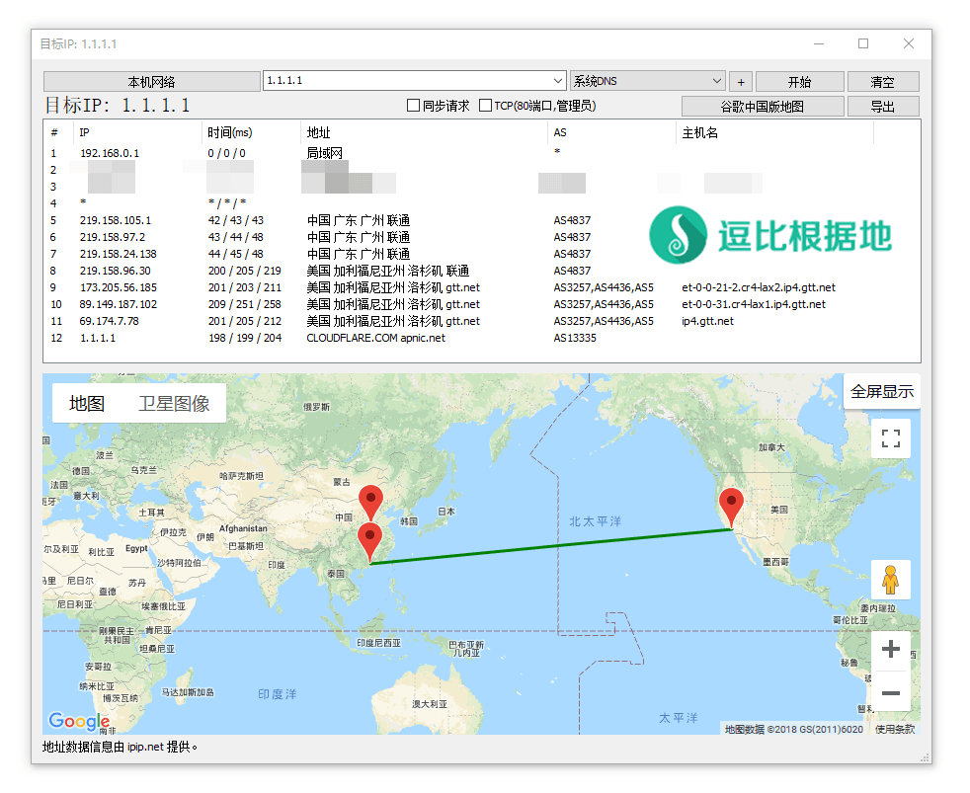
Task: Toggle the TCP (80端口,管理员) checkbox
Action: coord(485,106)
